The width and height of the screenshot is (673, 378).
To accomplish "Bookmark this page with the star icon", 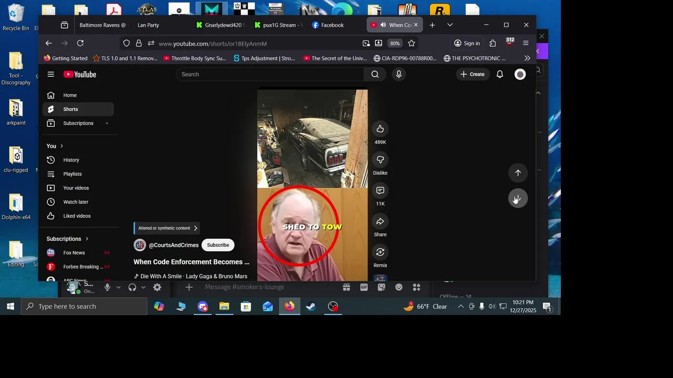I will 412,43.
